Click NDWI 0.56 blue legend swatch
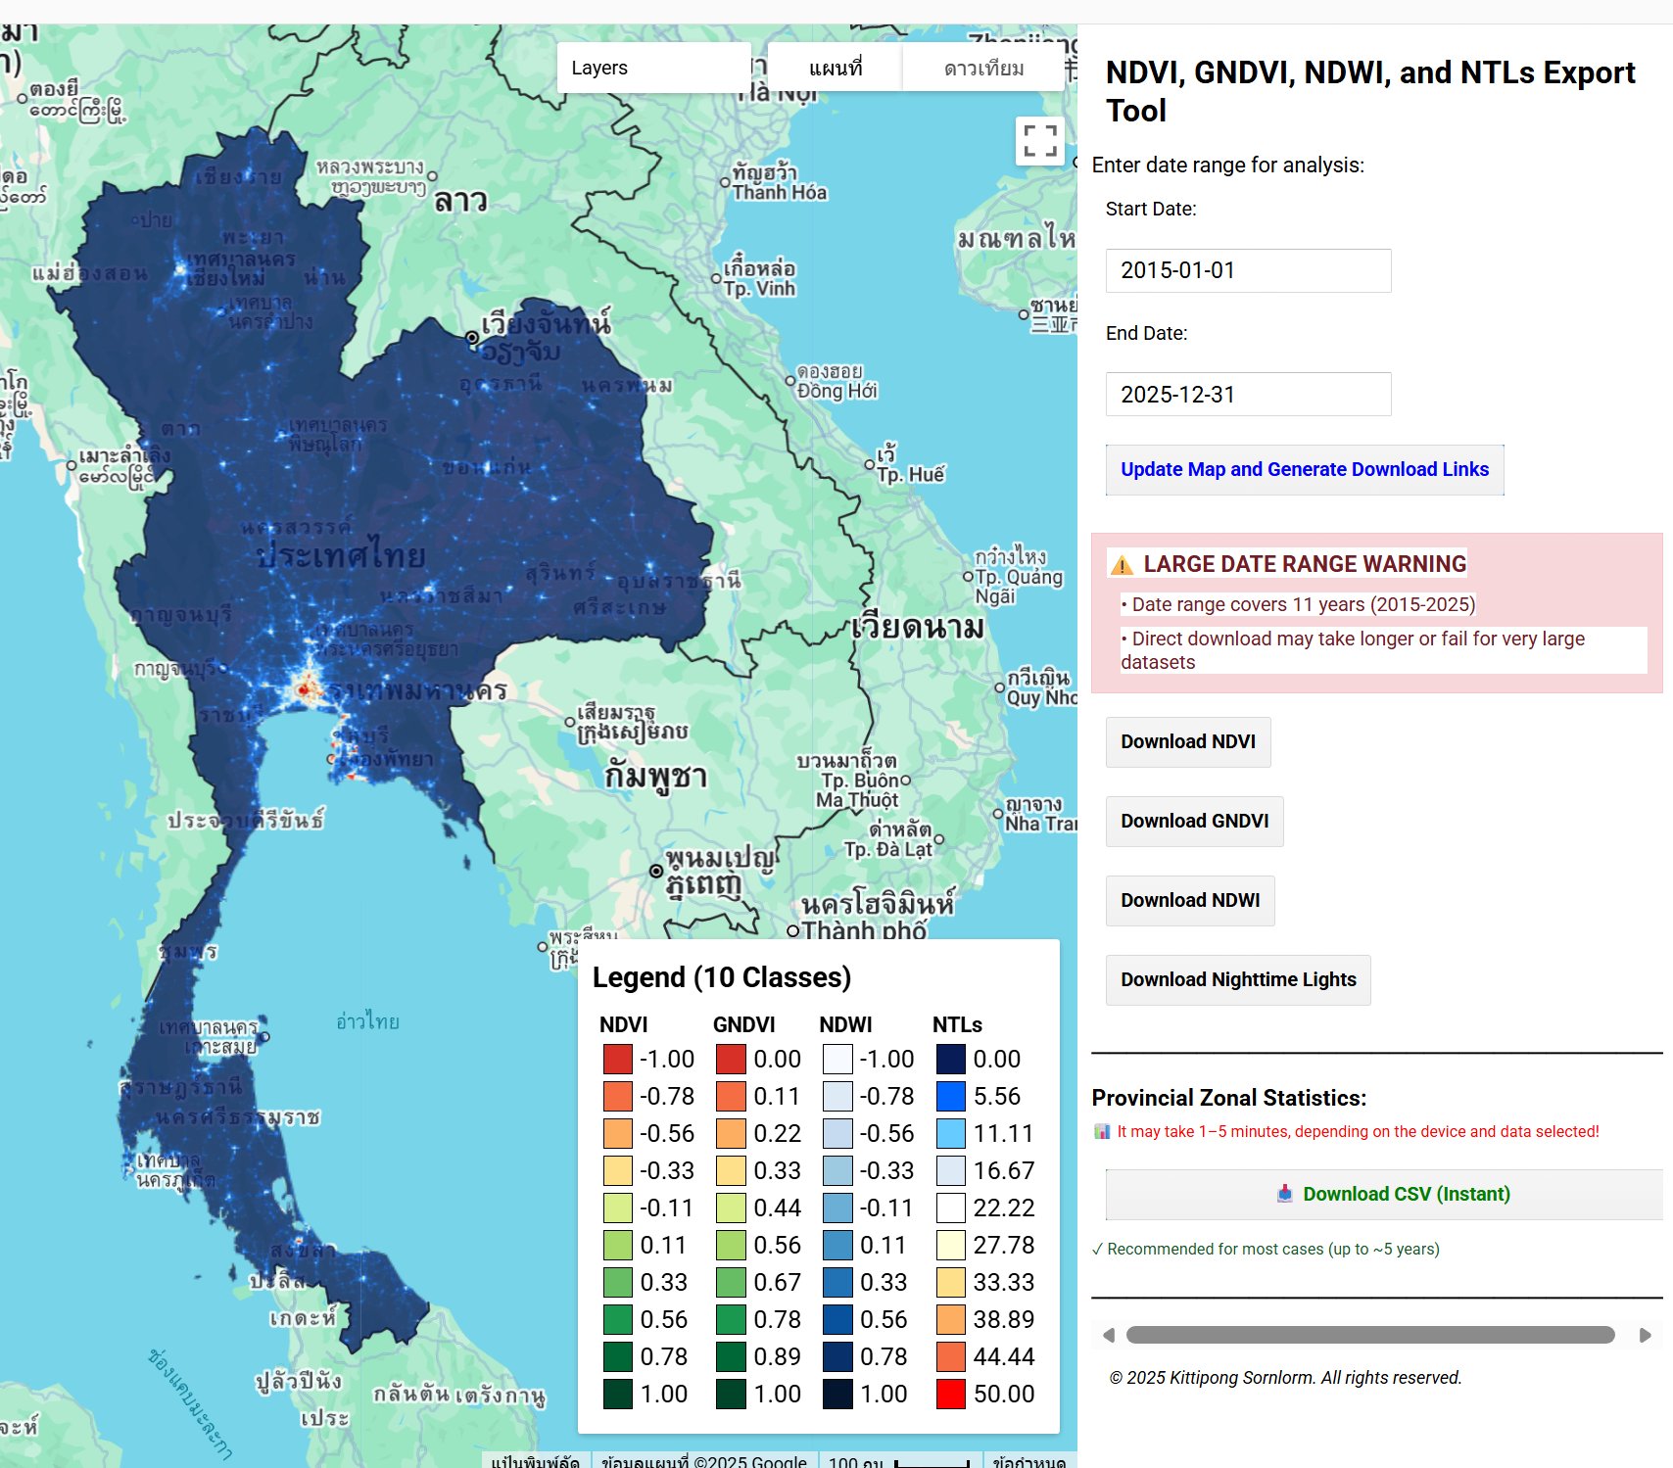Viewport: 1673px width, 1468px height. (x=837, y=1320)
